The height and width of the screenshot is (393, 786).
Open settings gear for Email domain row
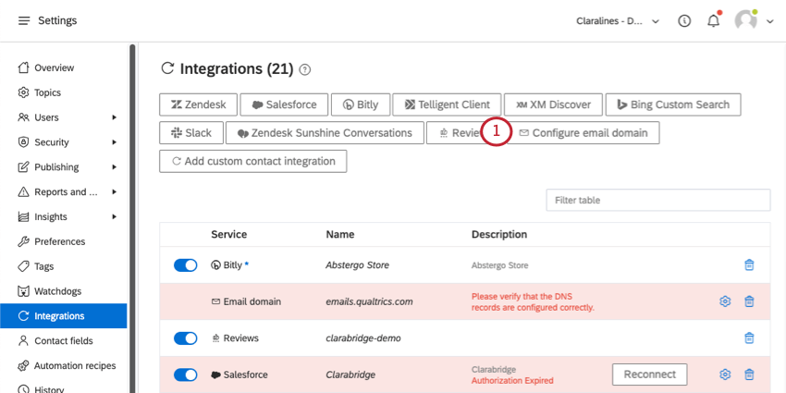pos(725,301)
